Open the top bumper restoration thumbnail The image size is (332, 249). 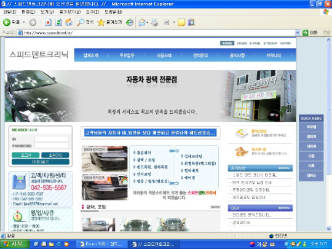[x=105, y=159]
